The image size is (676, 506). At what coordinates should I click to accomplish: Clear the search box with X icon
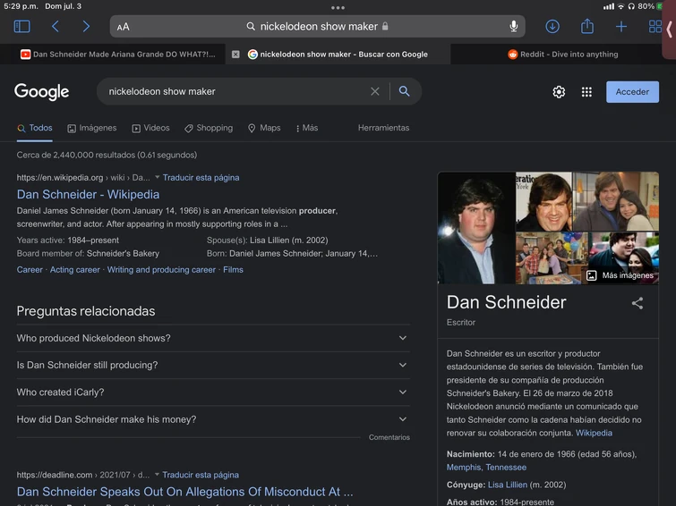(x=375, y=91)
